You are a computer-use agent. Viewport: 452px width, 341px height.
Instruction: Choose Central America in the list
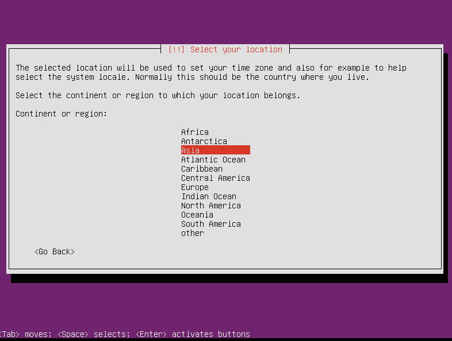click(x=216, y=178)
